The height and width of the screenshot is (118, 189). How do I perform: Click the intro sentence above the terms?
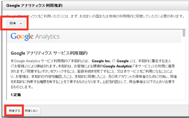(x=95, y=16)
